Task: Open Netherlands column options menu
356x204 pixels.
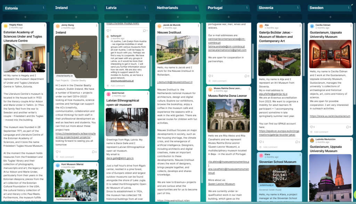Action: (x=196, y=8)
